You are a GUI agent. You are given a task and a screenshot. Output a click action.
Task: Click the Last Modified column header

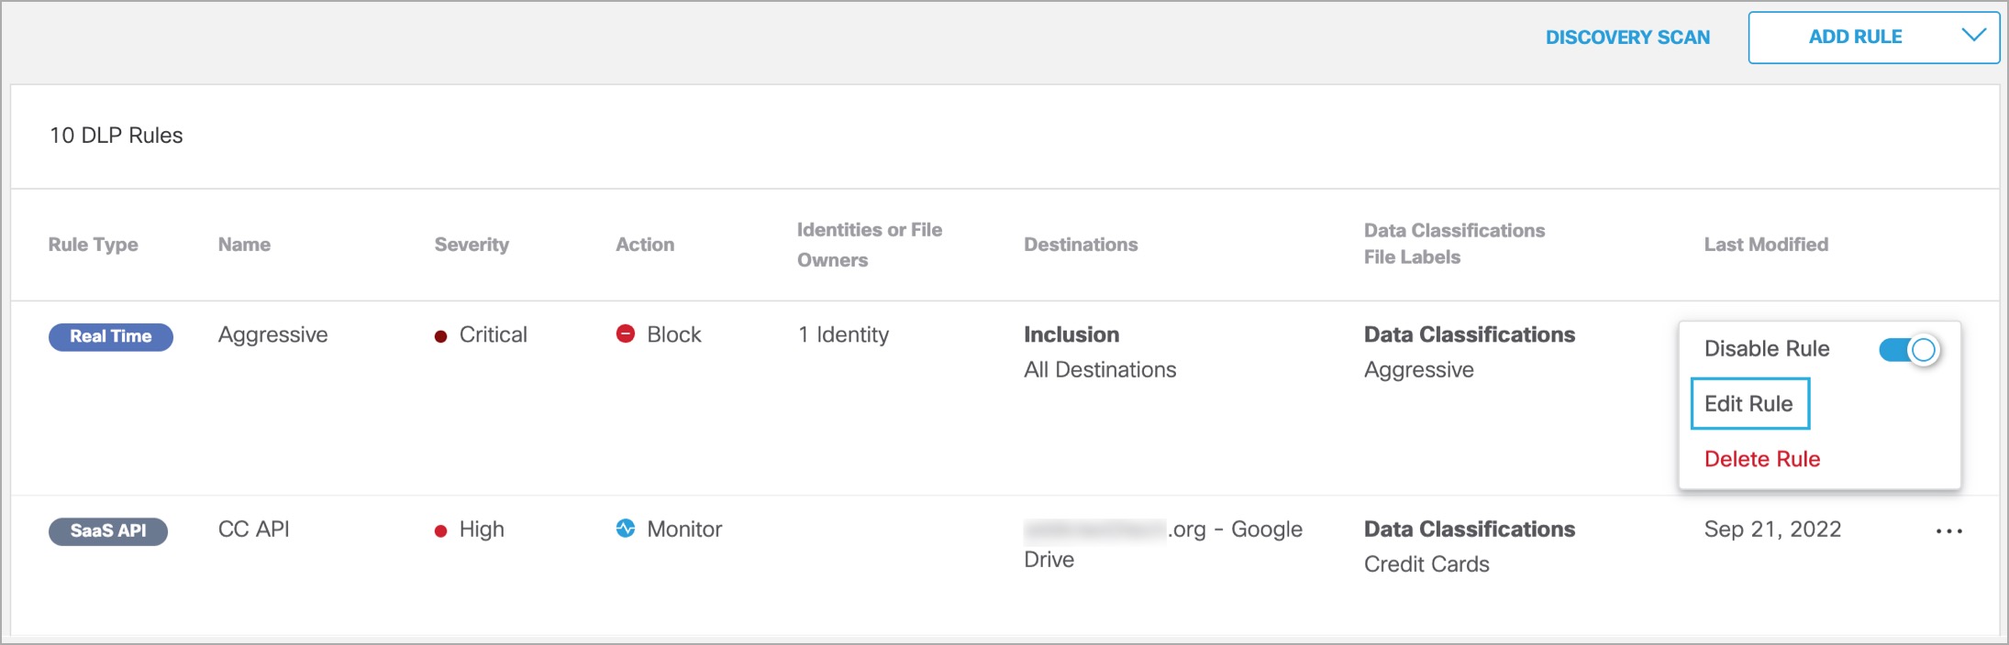click(1766, 245)
